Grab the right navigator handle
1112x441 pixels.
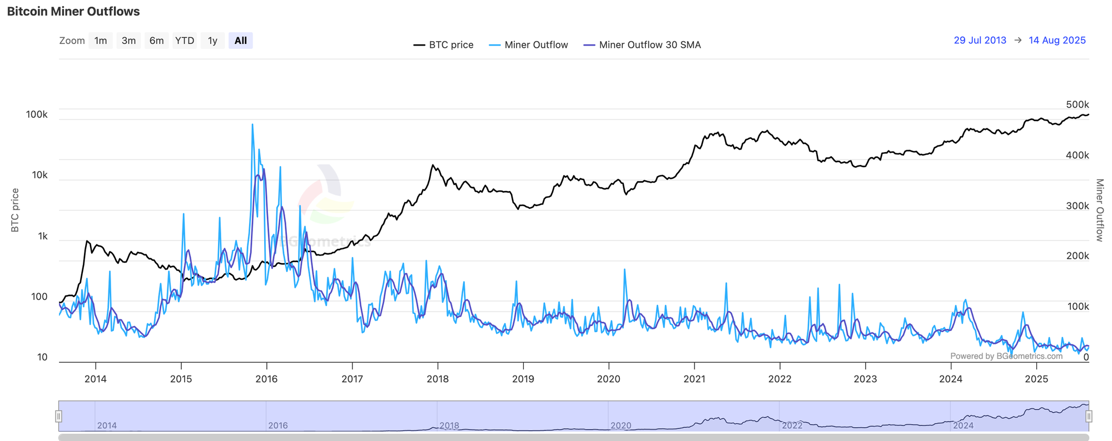pyautogui.click(x=1089, y=416)
